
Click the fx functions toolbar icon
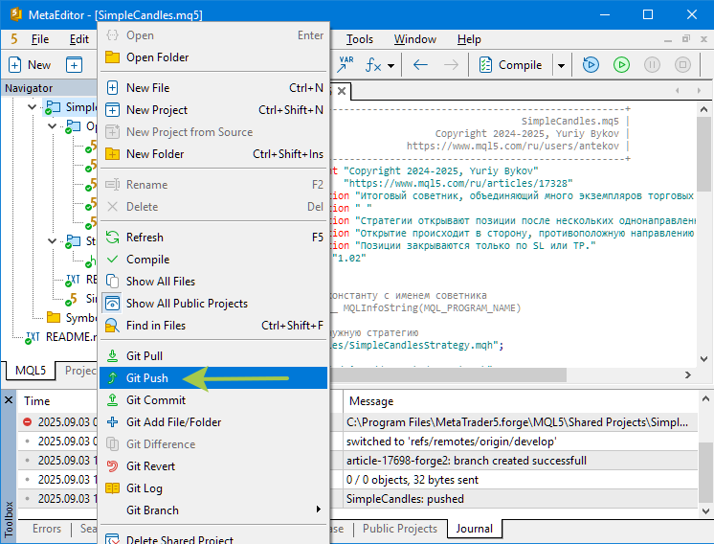pyautogui.click(x=373, y=65)
